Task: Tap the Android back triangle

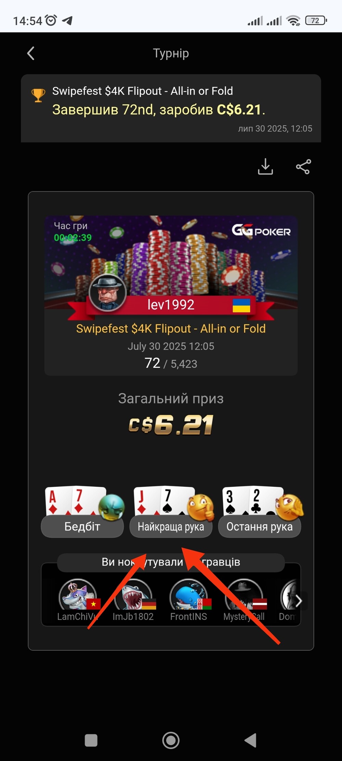Action: [x=251, y=740]
